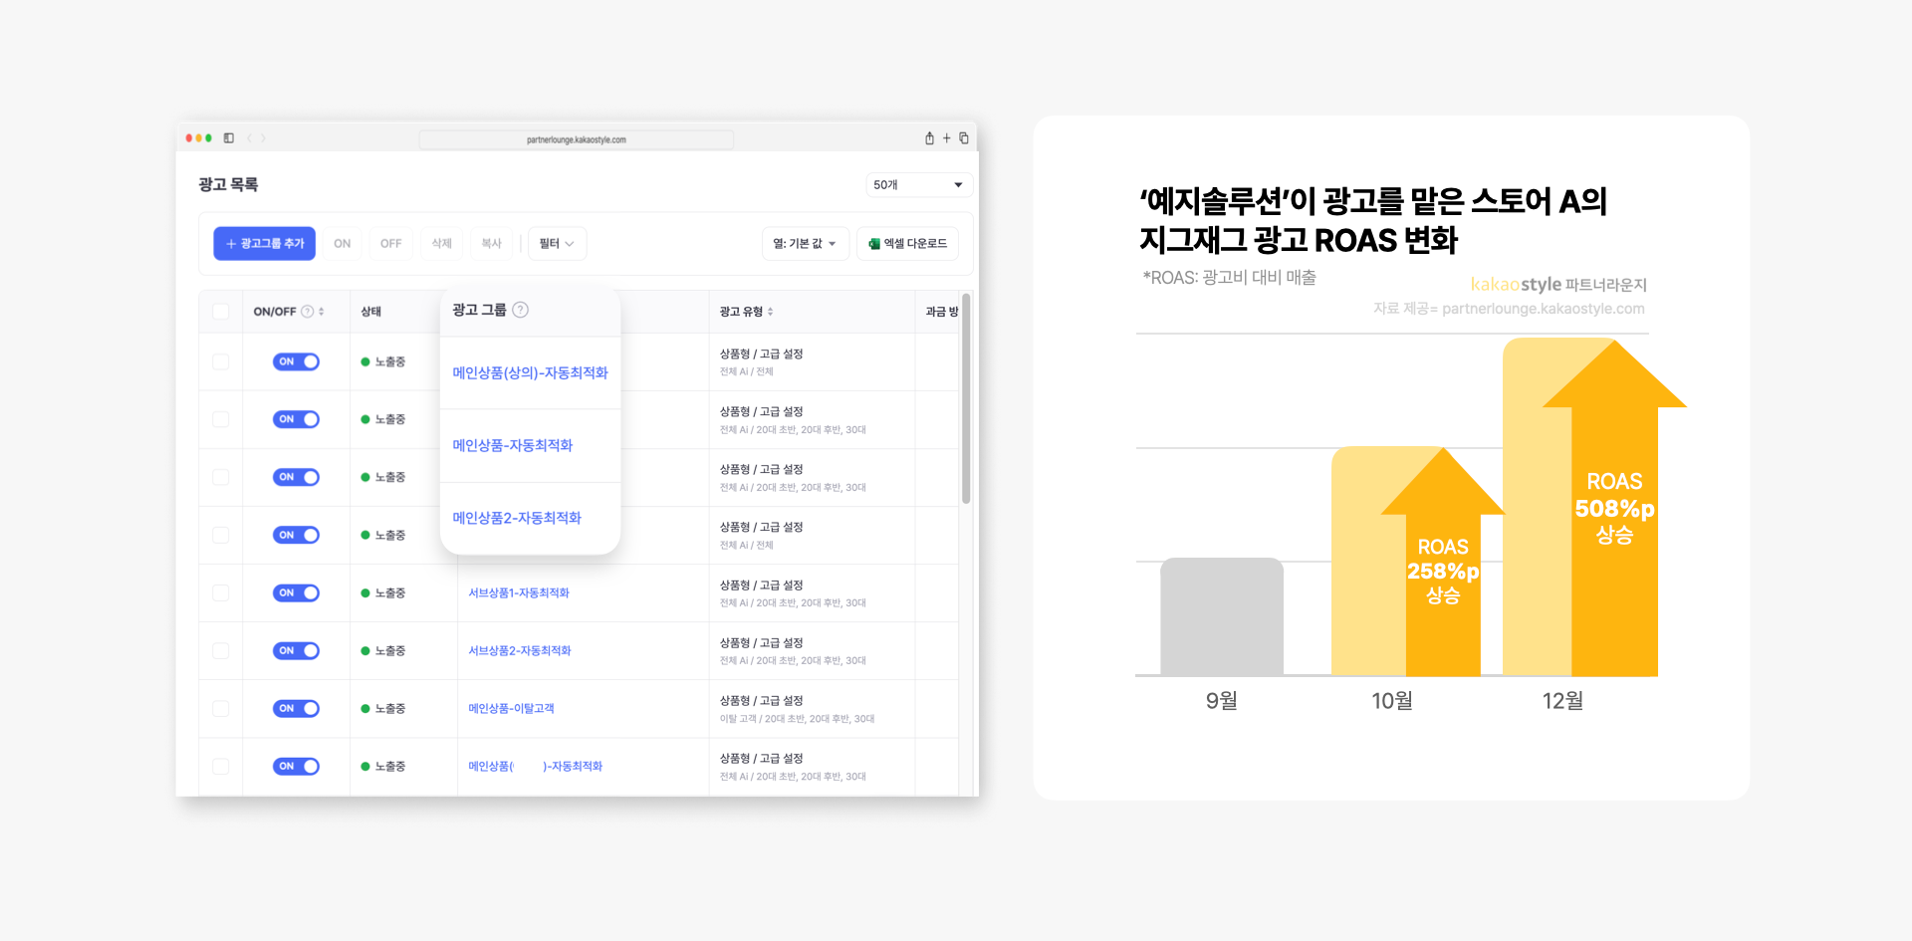Image resolution: width=1912 pixels, height=941 pixels.
Task: Click the 엑셀 다운로드 button
Action: coord(907,244)
